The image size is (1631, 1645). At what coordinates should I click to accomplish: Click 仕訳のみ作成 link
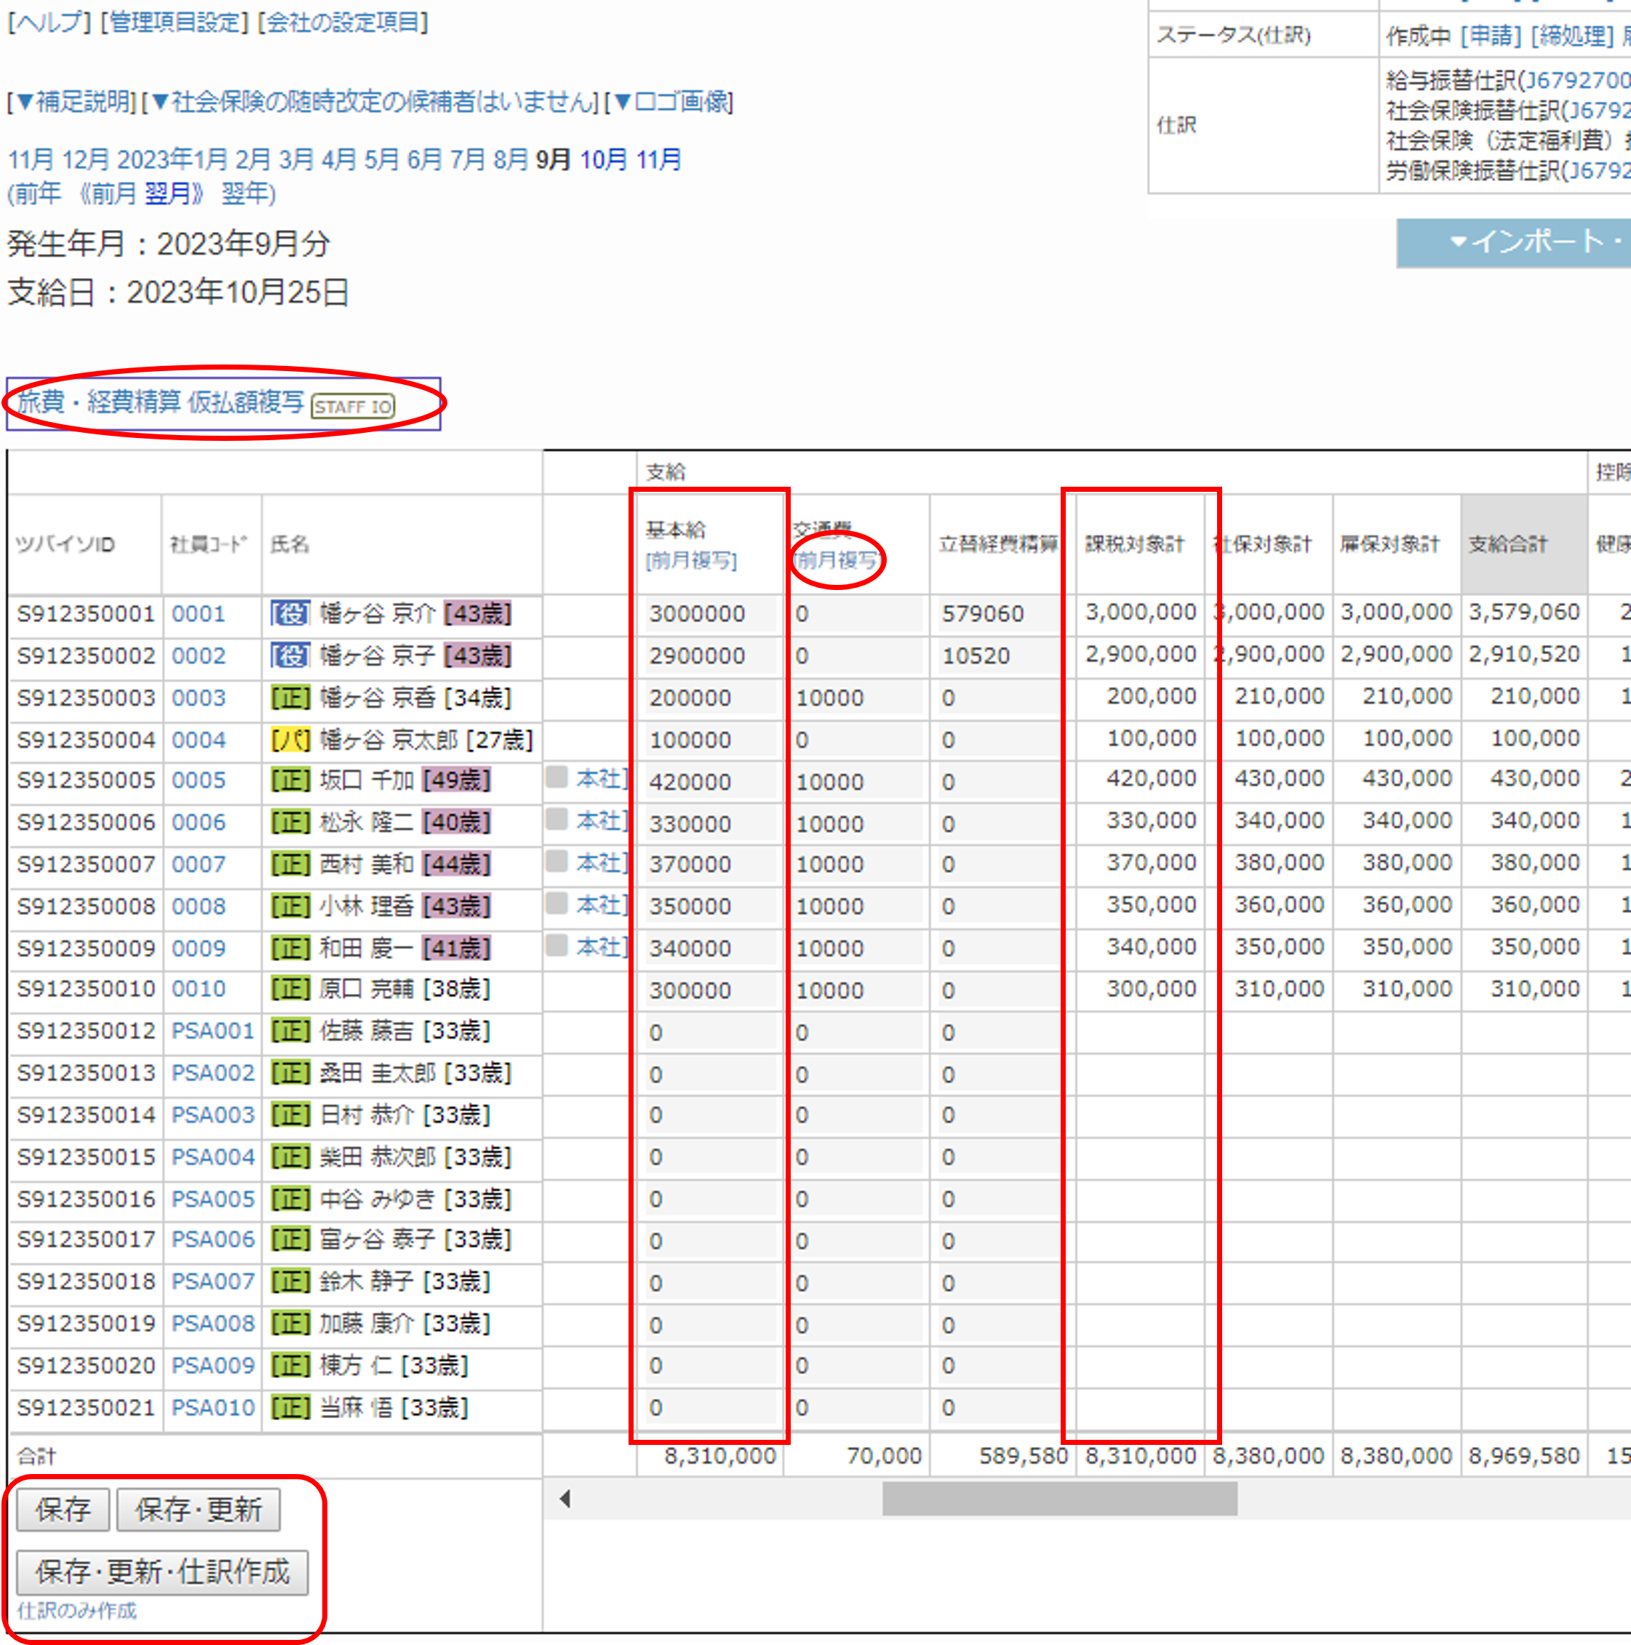tap(76, 1610)
